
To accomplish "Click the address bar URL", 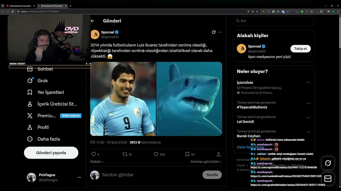I will (x=40, y=12).
